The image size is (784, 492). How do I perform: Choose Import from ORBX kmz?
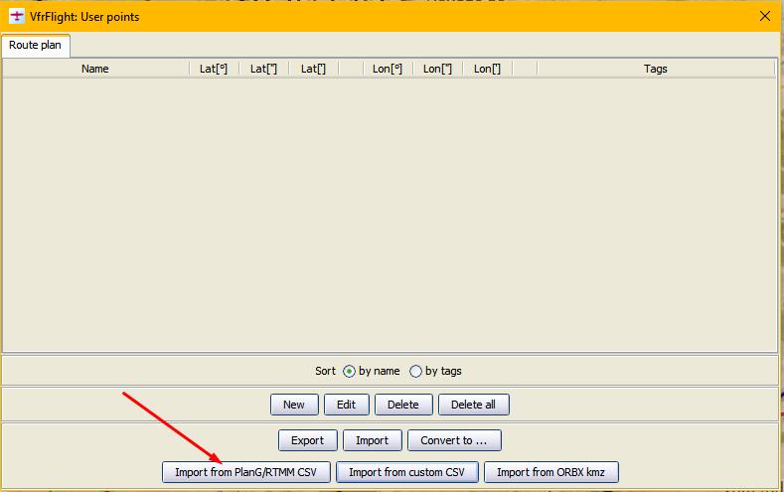click(550, 472)
